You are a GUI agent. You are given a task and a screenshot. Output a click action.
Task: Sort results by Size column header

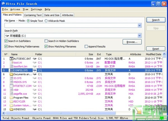click(x=85, y=54)
